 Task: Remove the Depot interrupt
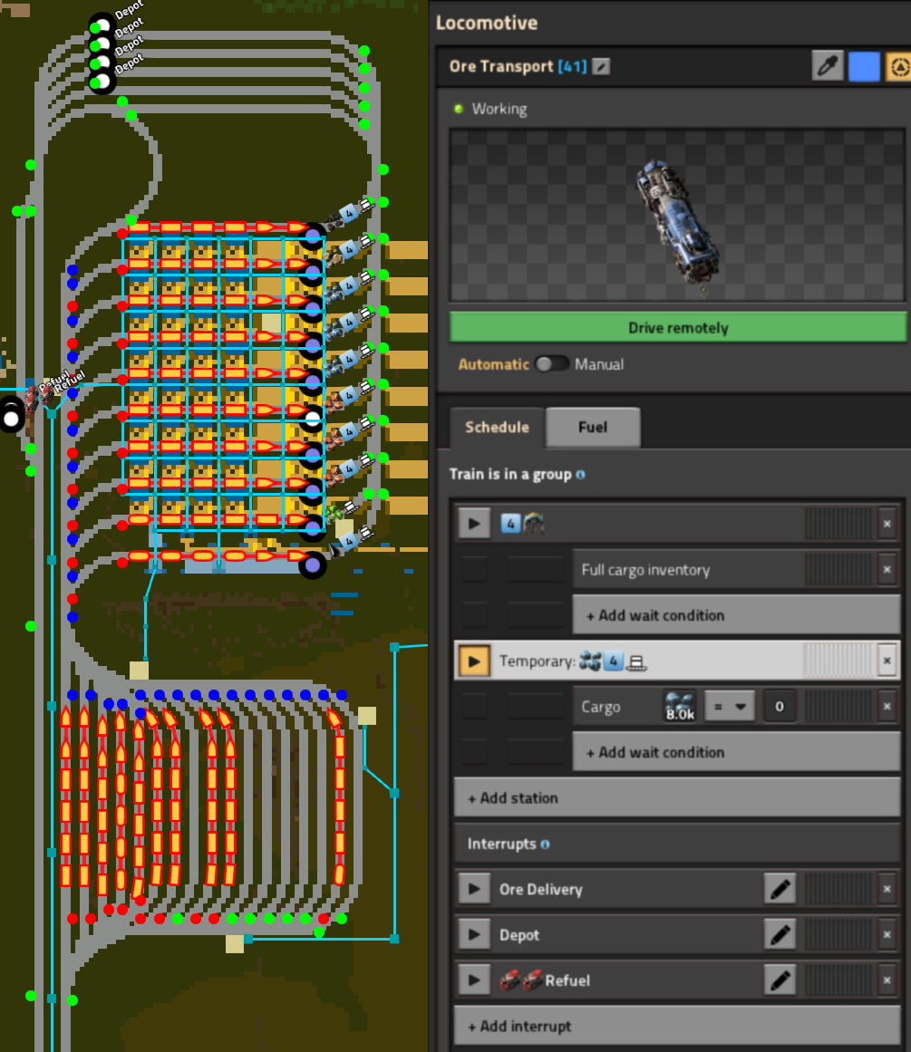887,934
